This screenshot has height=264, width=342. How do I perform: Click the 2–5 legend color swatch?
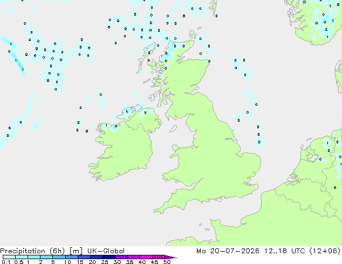[46, 257]
